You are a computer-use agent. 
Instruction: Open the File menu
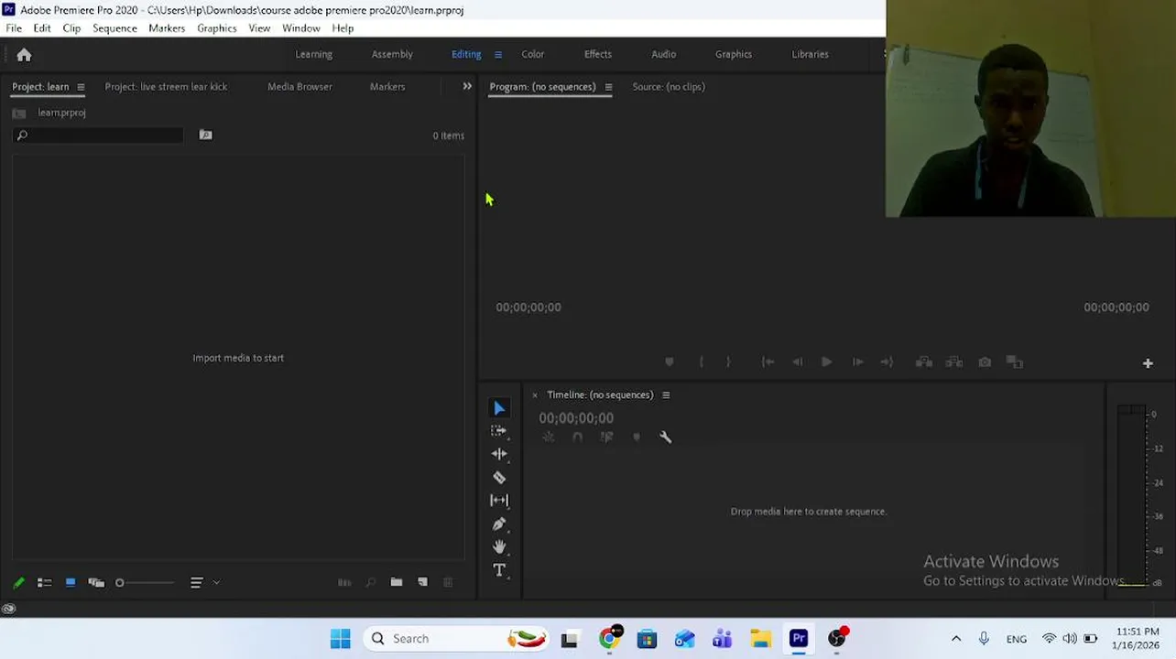[x=14, y=28]
